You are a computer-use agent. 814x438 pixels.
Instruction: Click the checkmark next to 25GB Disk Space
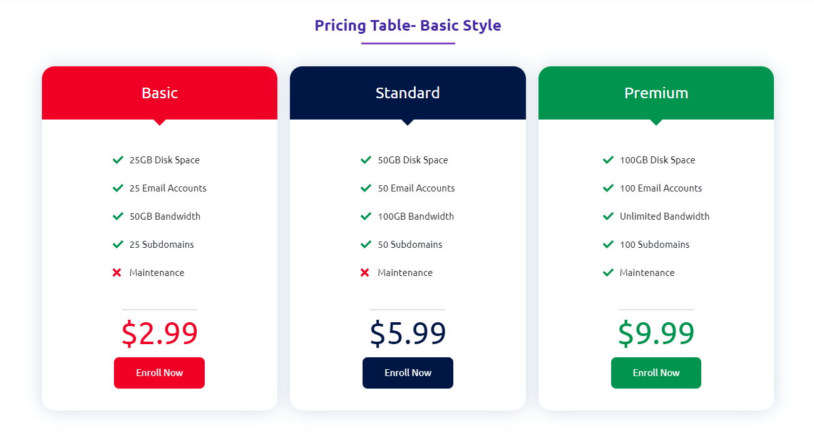click(x=118, y=160)
